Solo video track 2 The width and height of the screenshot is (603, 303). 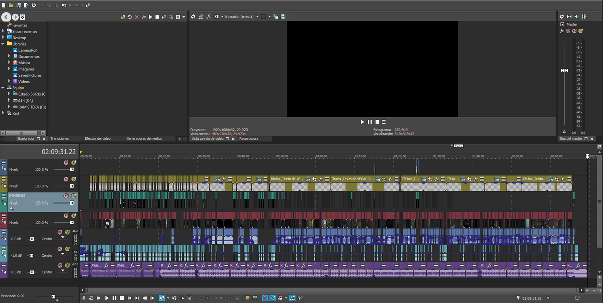pos(73,179)
